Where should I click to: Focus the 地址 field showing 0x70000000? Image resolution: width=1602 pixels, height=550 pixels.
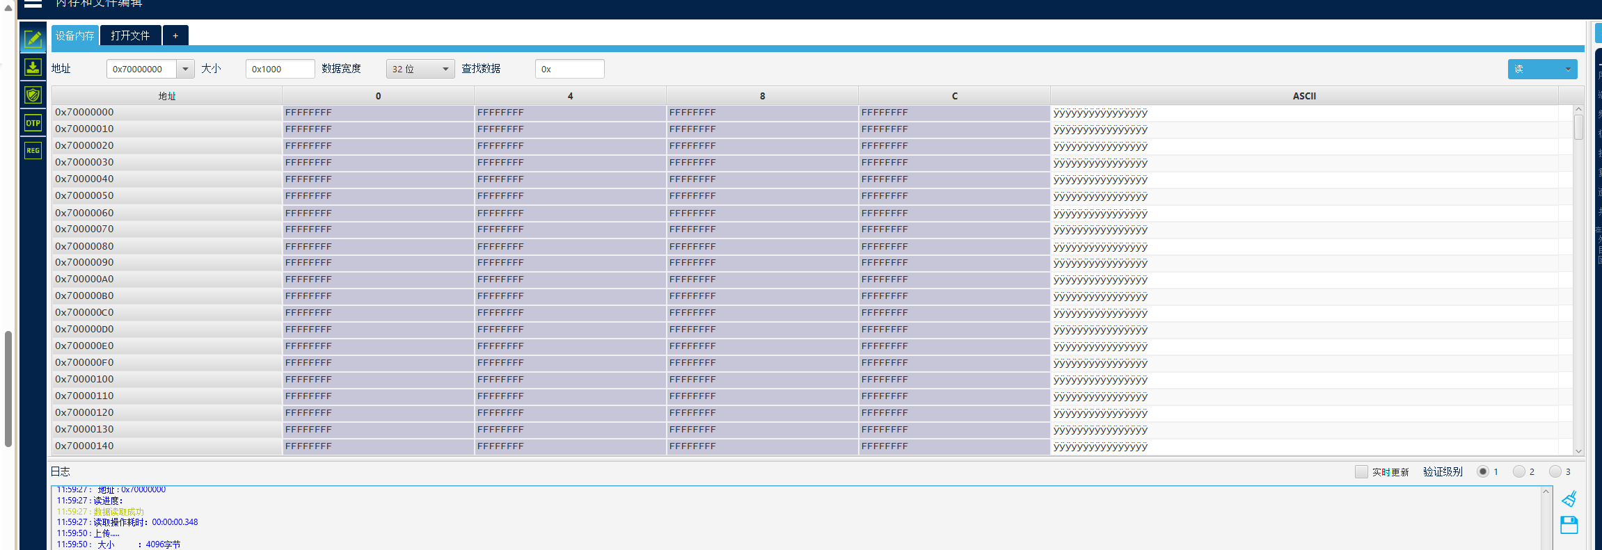142,69
